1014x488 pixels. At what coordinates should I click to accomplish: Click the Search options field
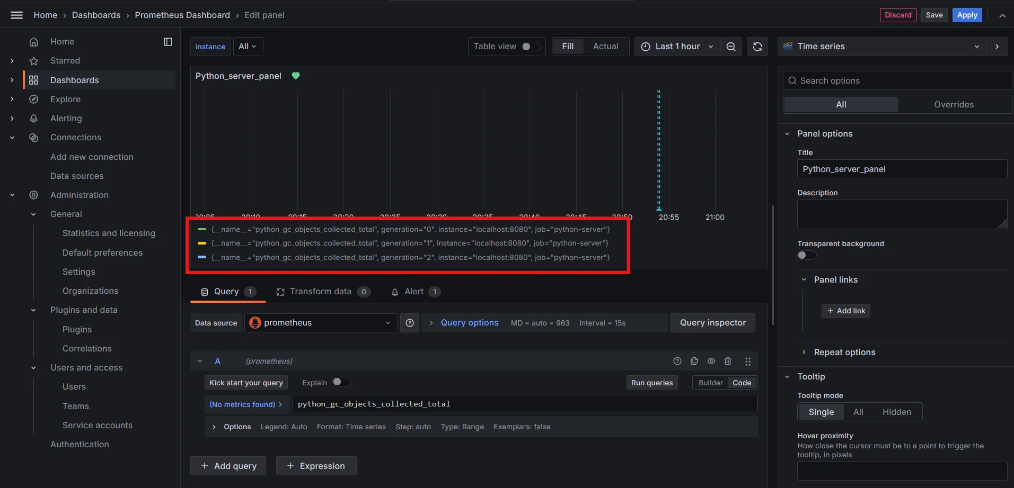tap(897, 80)
